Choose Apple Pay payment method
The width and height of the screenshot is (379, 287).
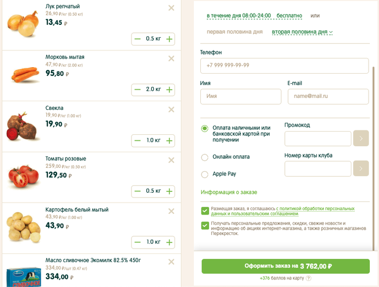[x=205, y=174]
